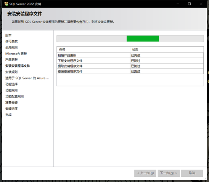Click the description text under the heading
Image resolution: width=209 pixels, height=182 pixels.
(63, 22)
